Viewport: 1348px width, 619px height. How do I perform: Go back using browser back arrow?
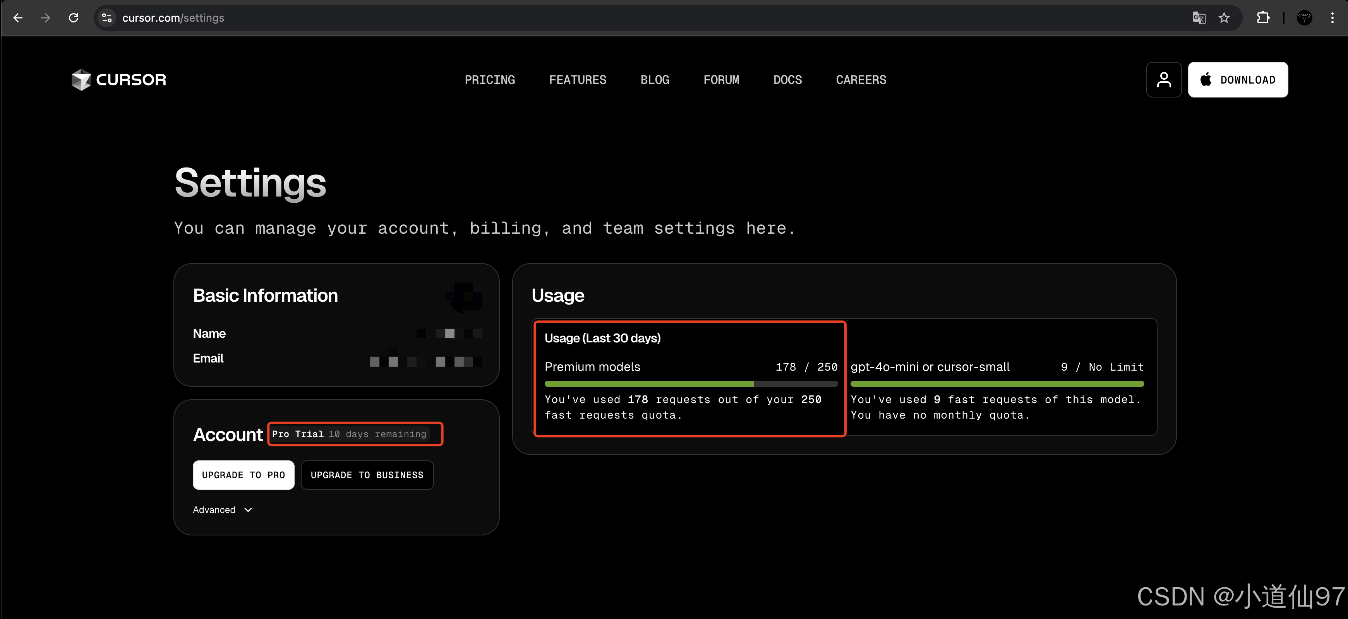click(18, 18)
